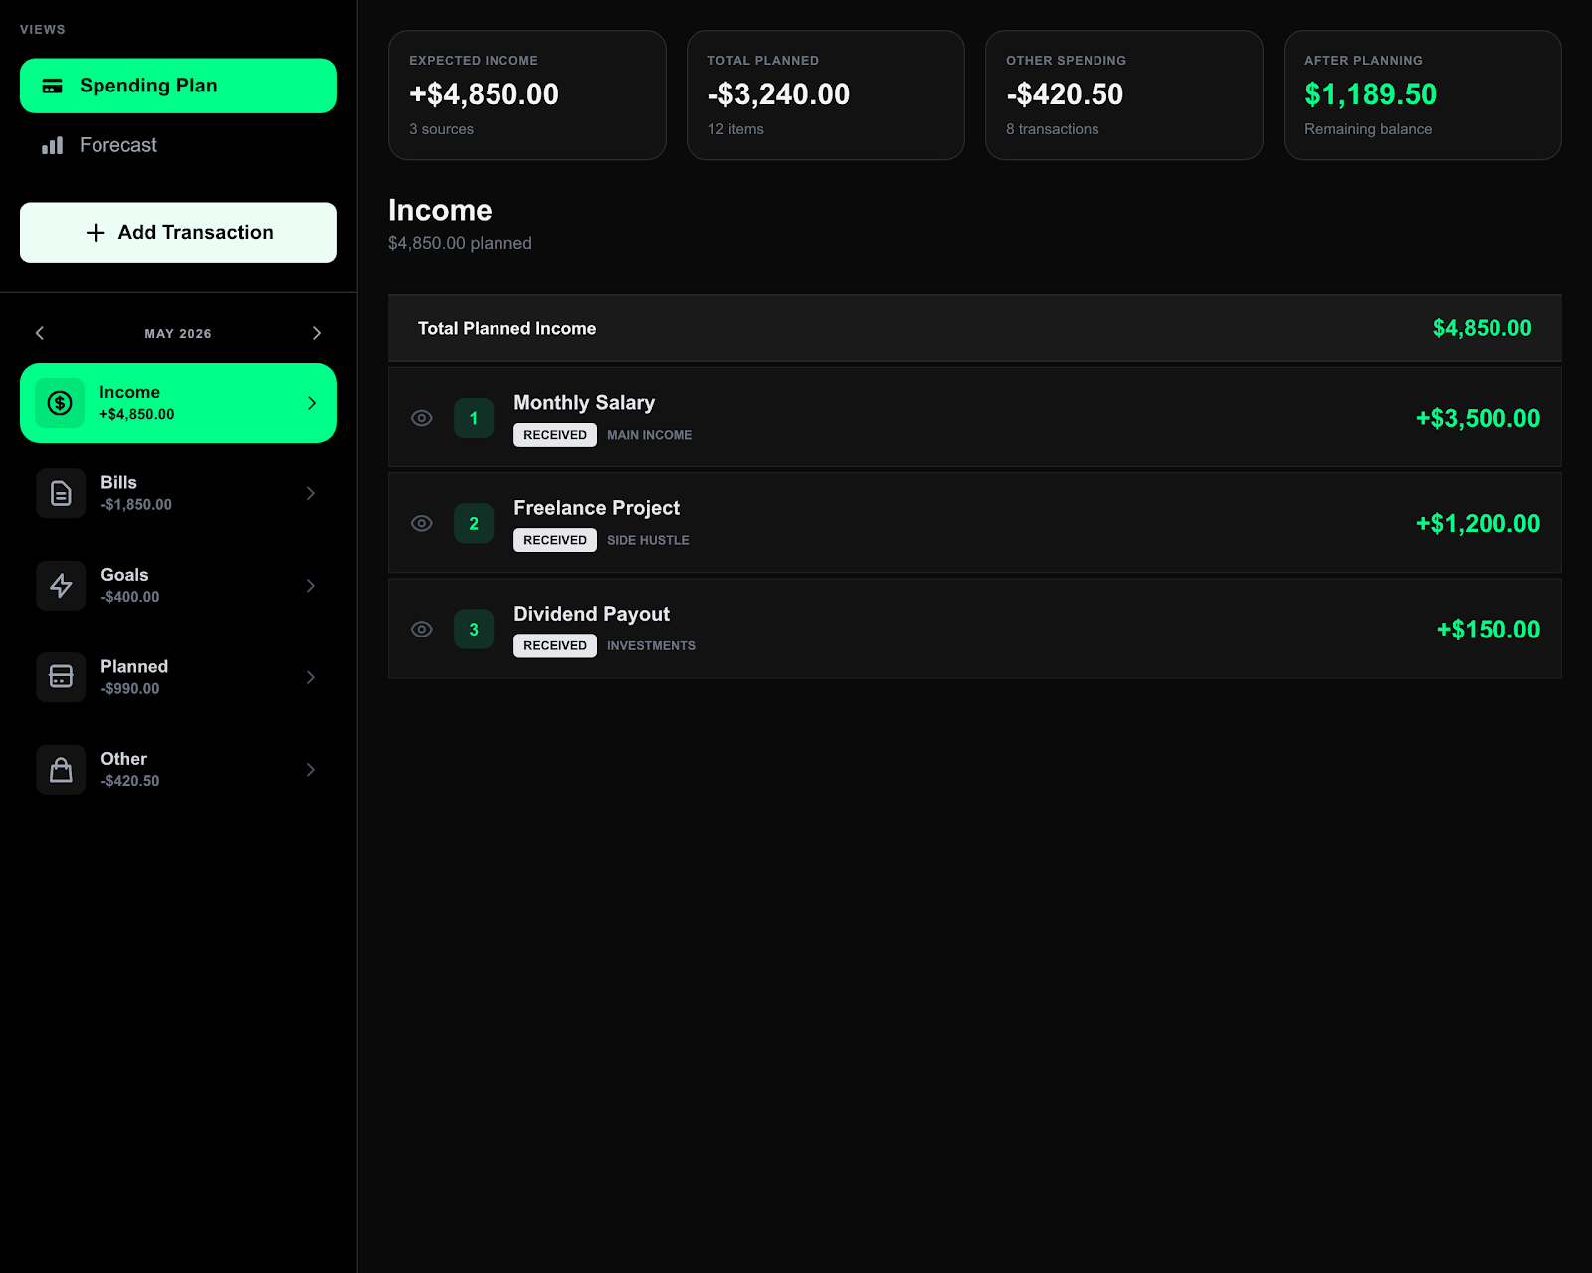This screenshot has width=1592, height=1273.
Task: Expand the Planned category chevron
Action: (311, 677)
